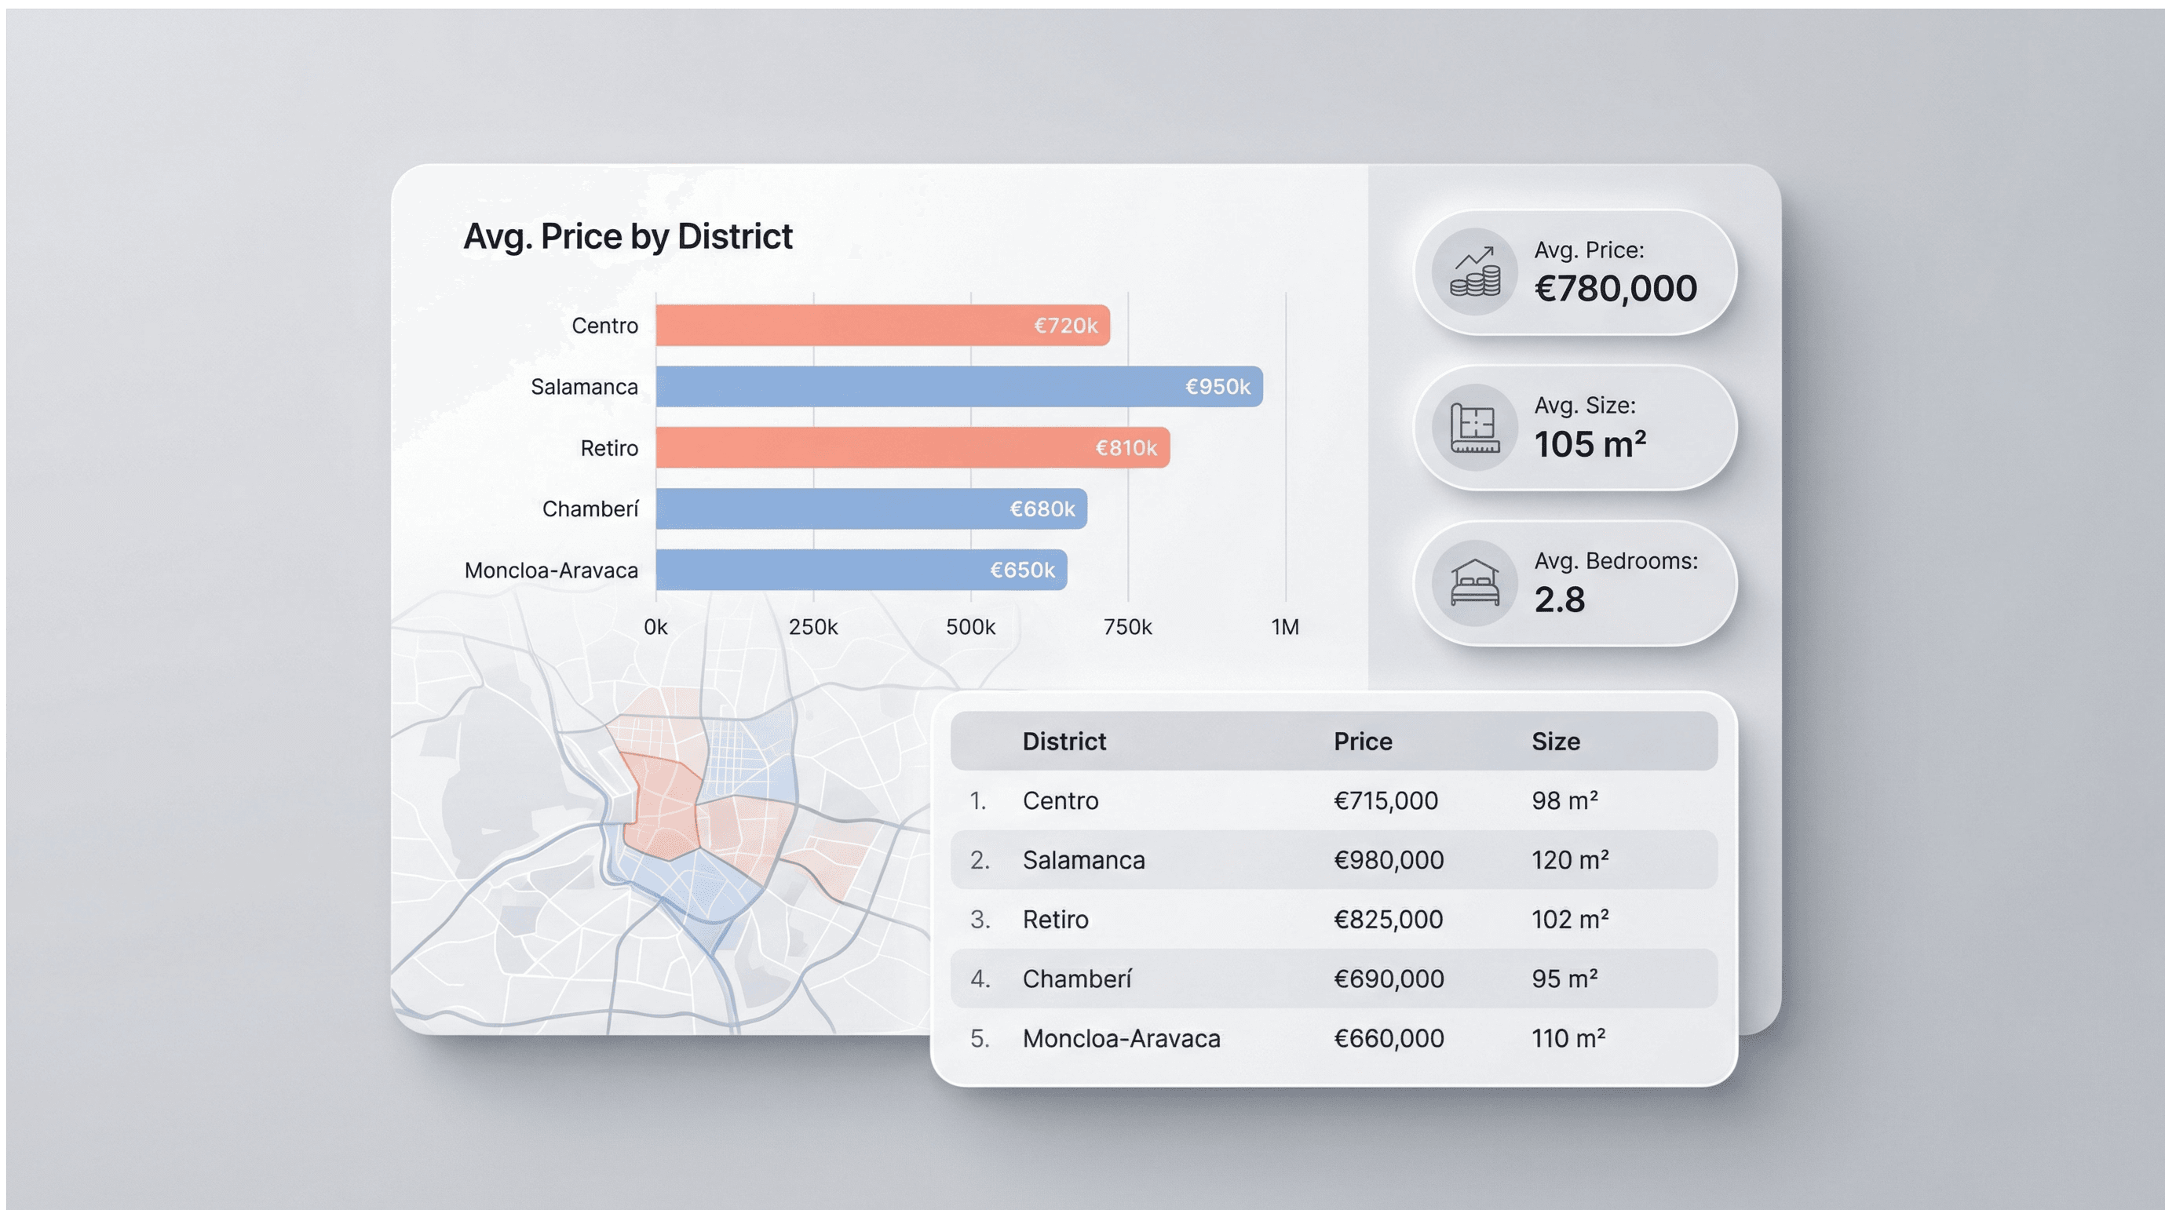Click the Retiro €810k bar
Image resolution: width=2165 pixels, height=1210 pixels.
(912, 448)
